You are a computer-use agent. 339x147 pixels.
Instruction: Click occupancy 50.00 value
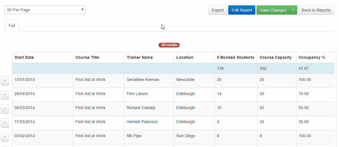coord(304,108)
